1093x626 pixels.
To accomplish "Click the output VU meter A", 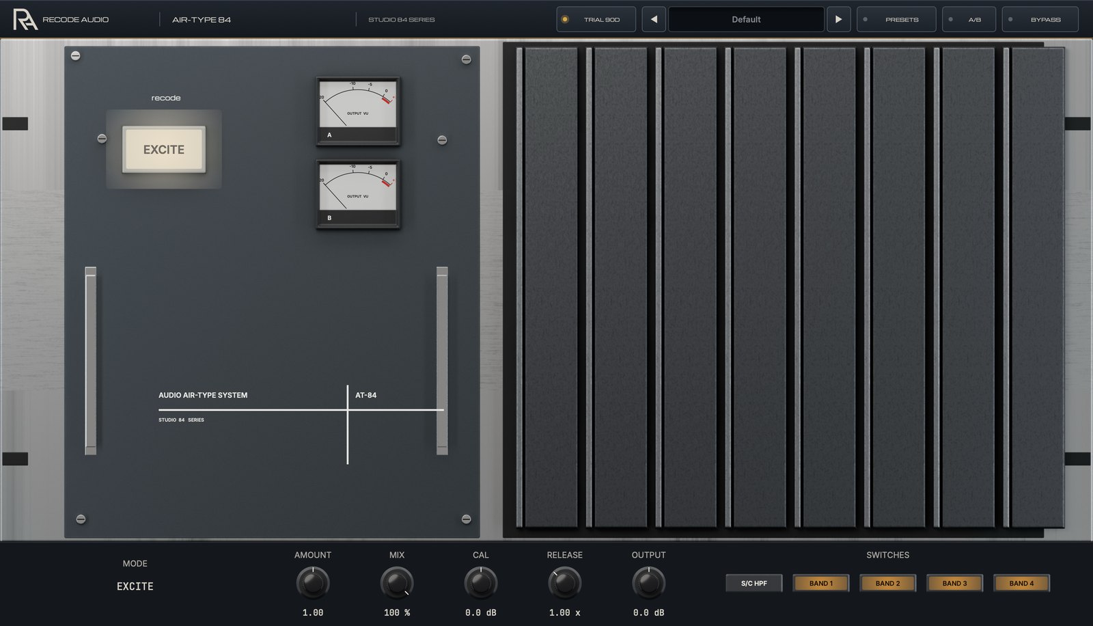I will tap(358, 111).
